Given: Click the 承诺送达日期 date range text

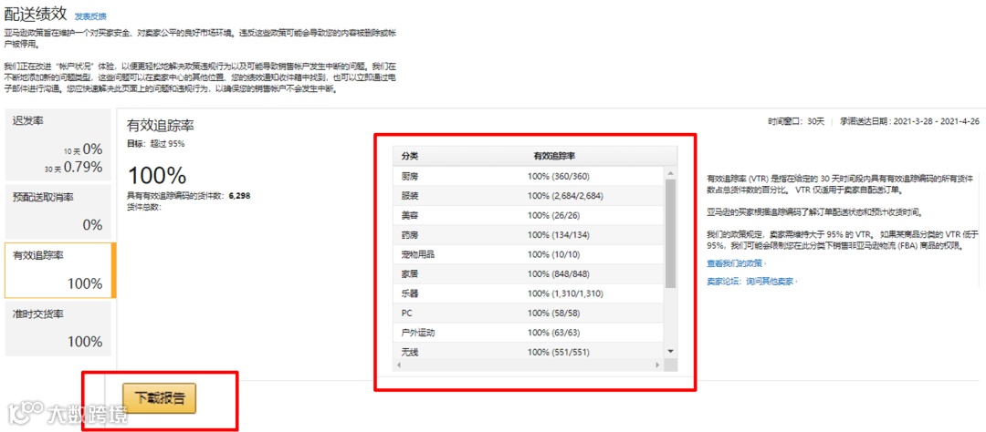Looking at the screenshot, I should 909,122.
